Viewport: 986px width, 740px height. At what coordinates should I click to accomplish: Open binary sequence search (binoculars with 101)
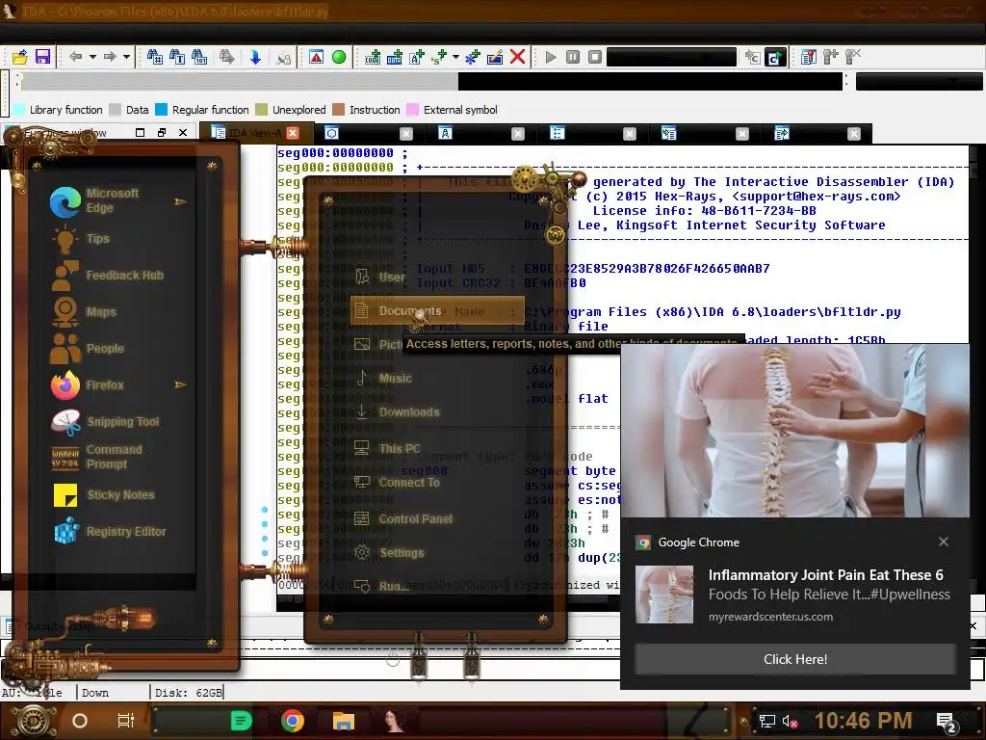pos(199,57)
